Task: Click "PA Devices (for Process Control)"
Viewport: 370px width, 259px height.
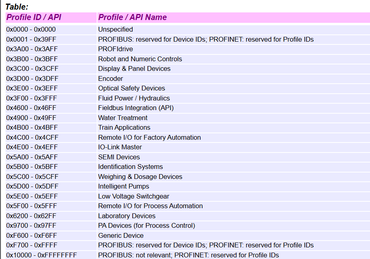Action: point(147,226)
